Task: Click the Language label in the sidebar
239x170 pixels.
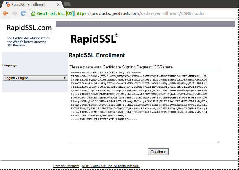Action: coord(10,65)
